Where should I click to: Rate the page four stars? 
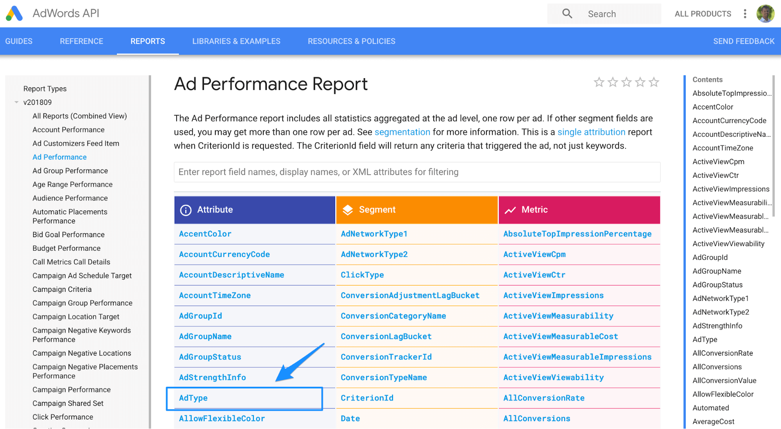click(640, 82)
